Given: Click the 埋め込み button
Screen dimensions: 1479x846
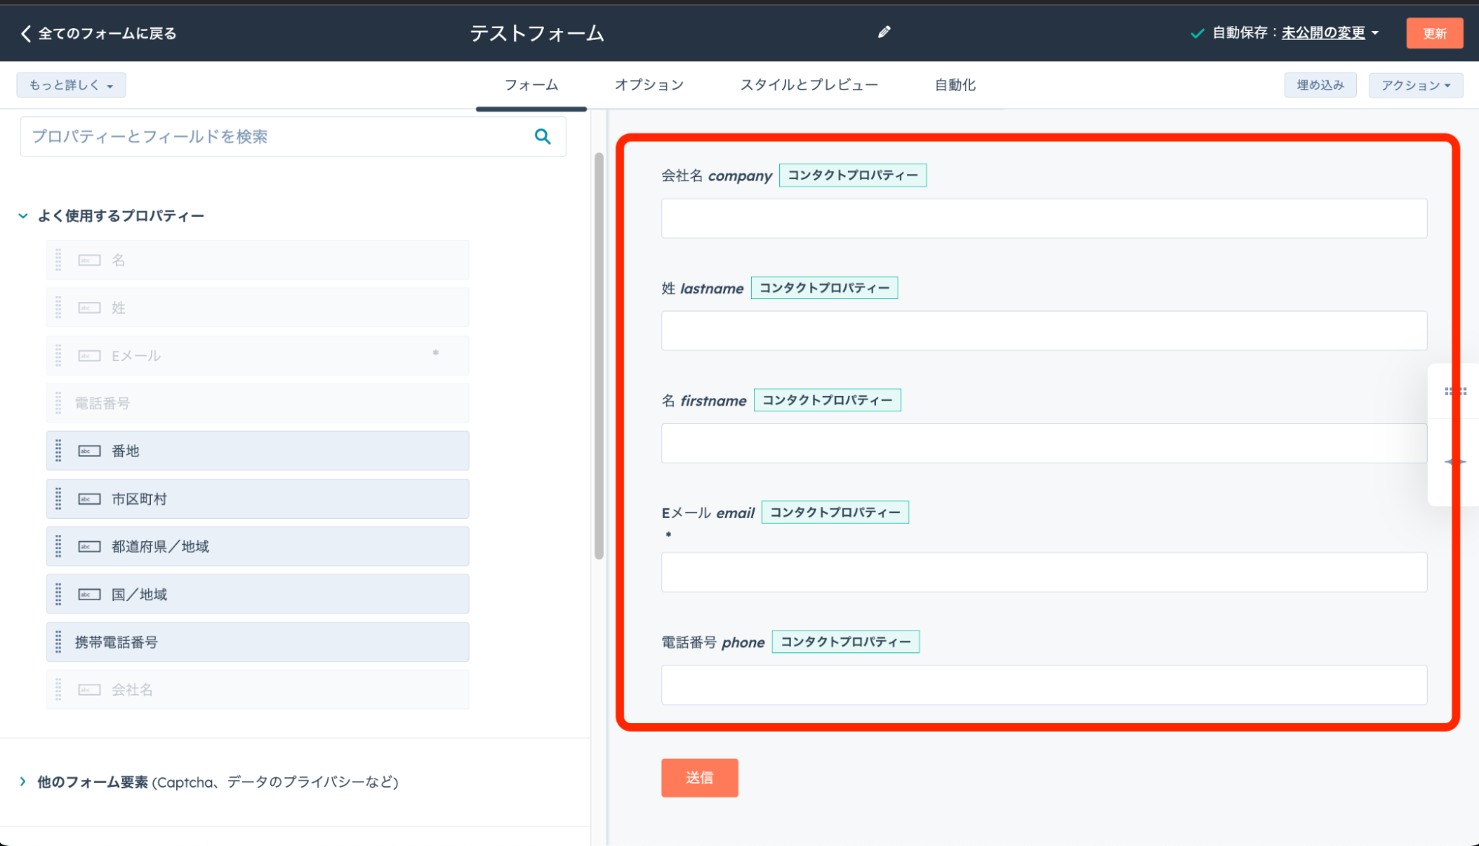Looking at the screenshot, I should tap(1320, 85).
